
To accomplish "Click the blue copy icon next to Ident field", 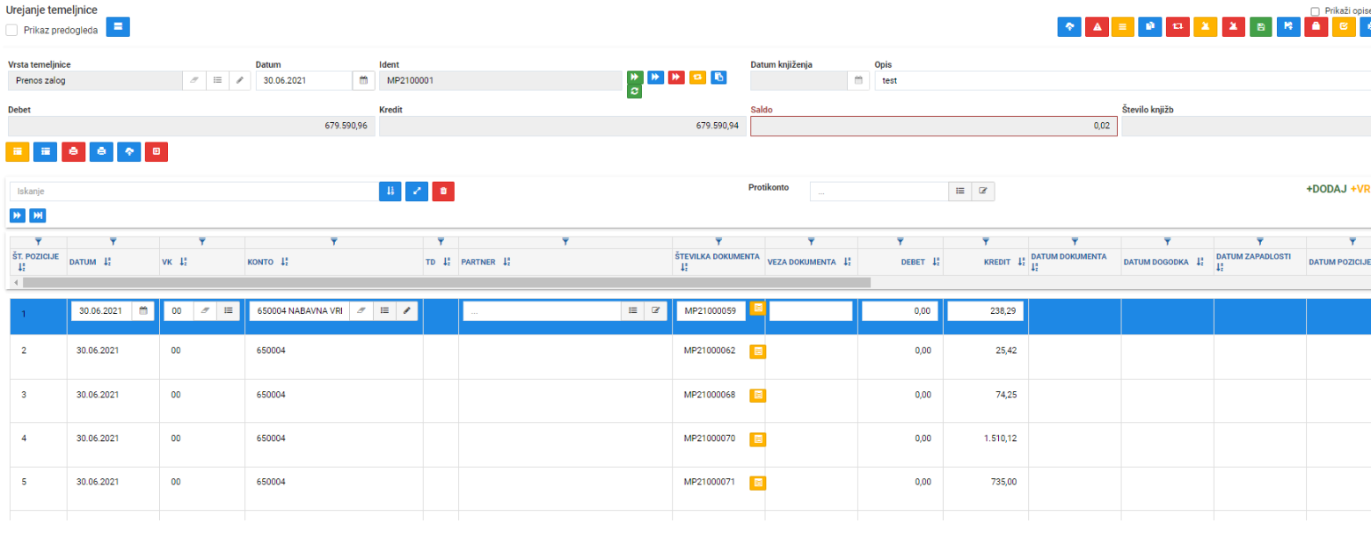I will pos(718,77).
